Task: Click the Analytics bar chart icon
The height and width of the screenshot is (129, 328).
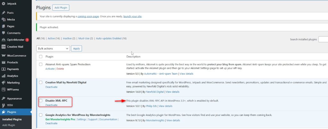Action: tap(3, 76)
